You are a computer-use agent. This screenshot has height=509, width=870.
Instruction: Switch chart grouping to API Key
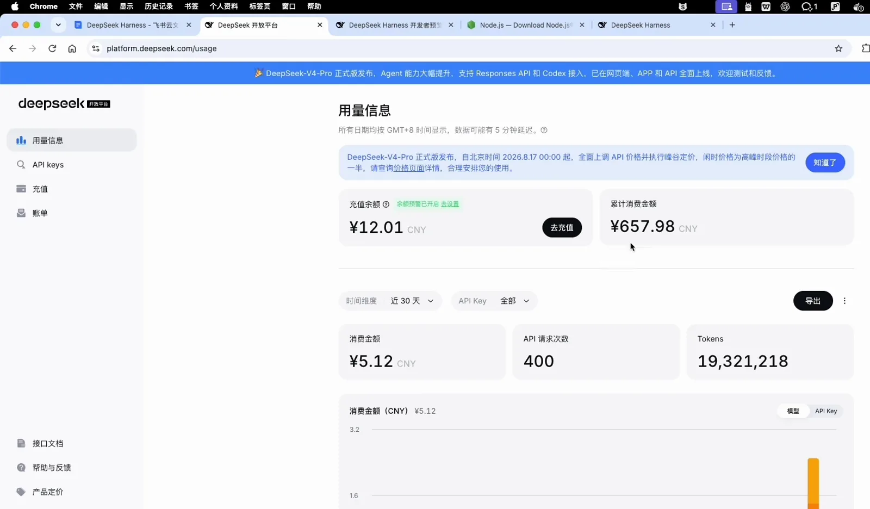(x=826, y=411)
